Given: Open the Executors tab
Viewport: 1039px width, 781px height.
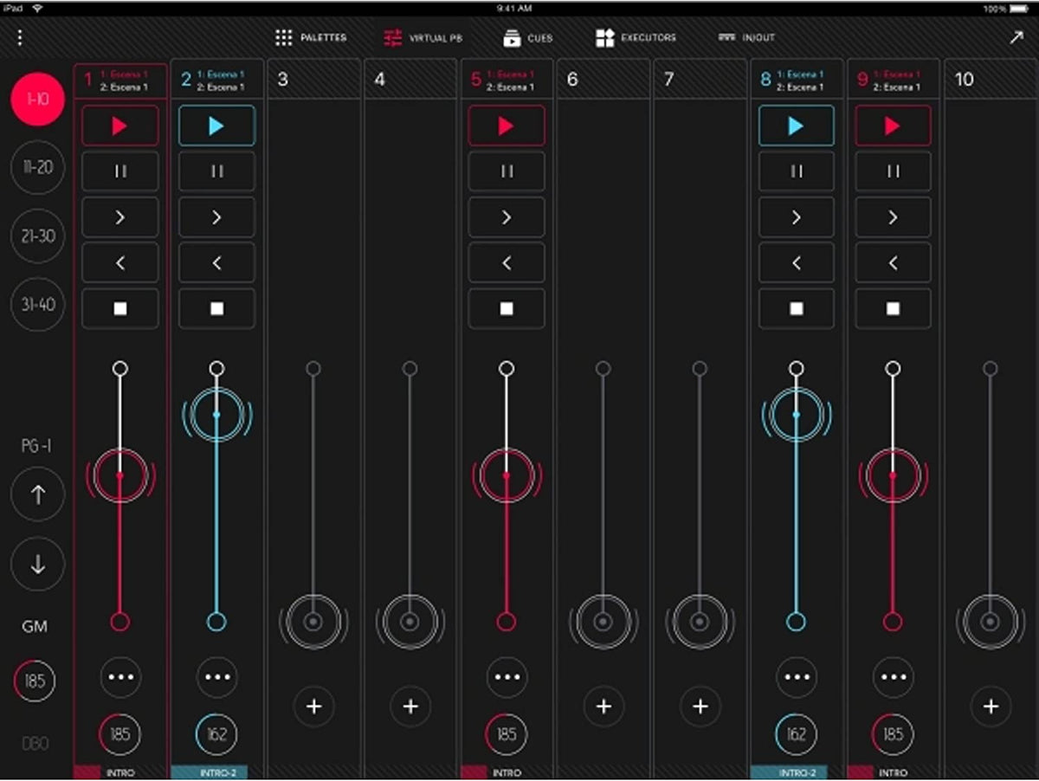Looking at the screenshot, I should point(636,38).
